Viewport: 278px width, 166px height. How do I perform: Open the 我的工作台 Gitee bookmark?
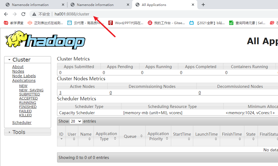click(166, 23)
